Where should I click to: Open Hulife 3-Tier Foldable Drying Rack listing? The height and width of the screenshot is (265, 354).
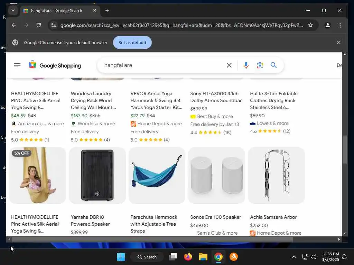(x=274, y=100)
